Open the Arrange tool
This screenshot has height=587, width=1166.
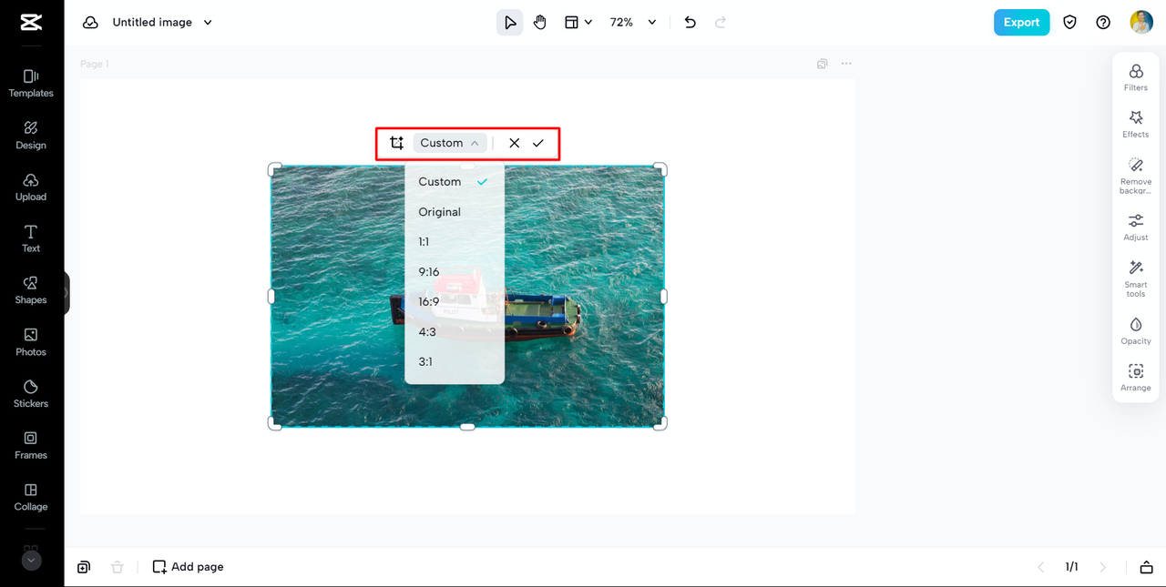(1136, 377)
